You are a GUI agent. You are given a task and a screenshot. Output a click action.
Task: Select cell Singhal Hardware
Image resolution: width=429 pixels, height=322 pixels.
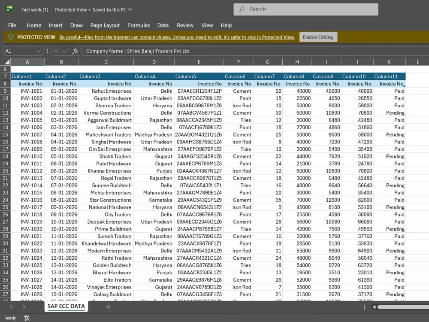tap(106, 142)
